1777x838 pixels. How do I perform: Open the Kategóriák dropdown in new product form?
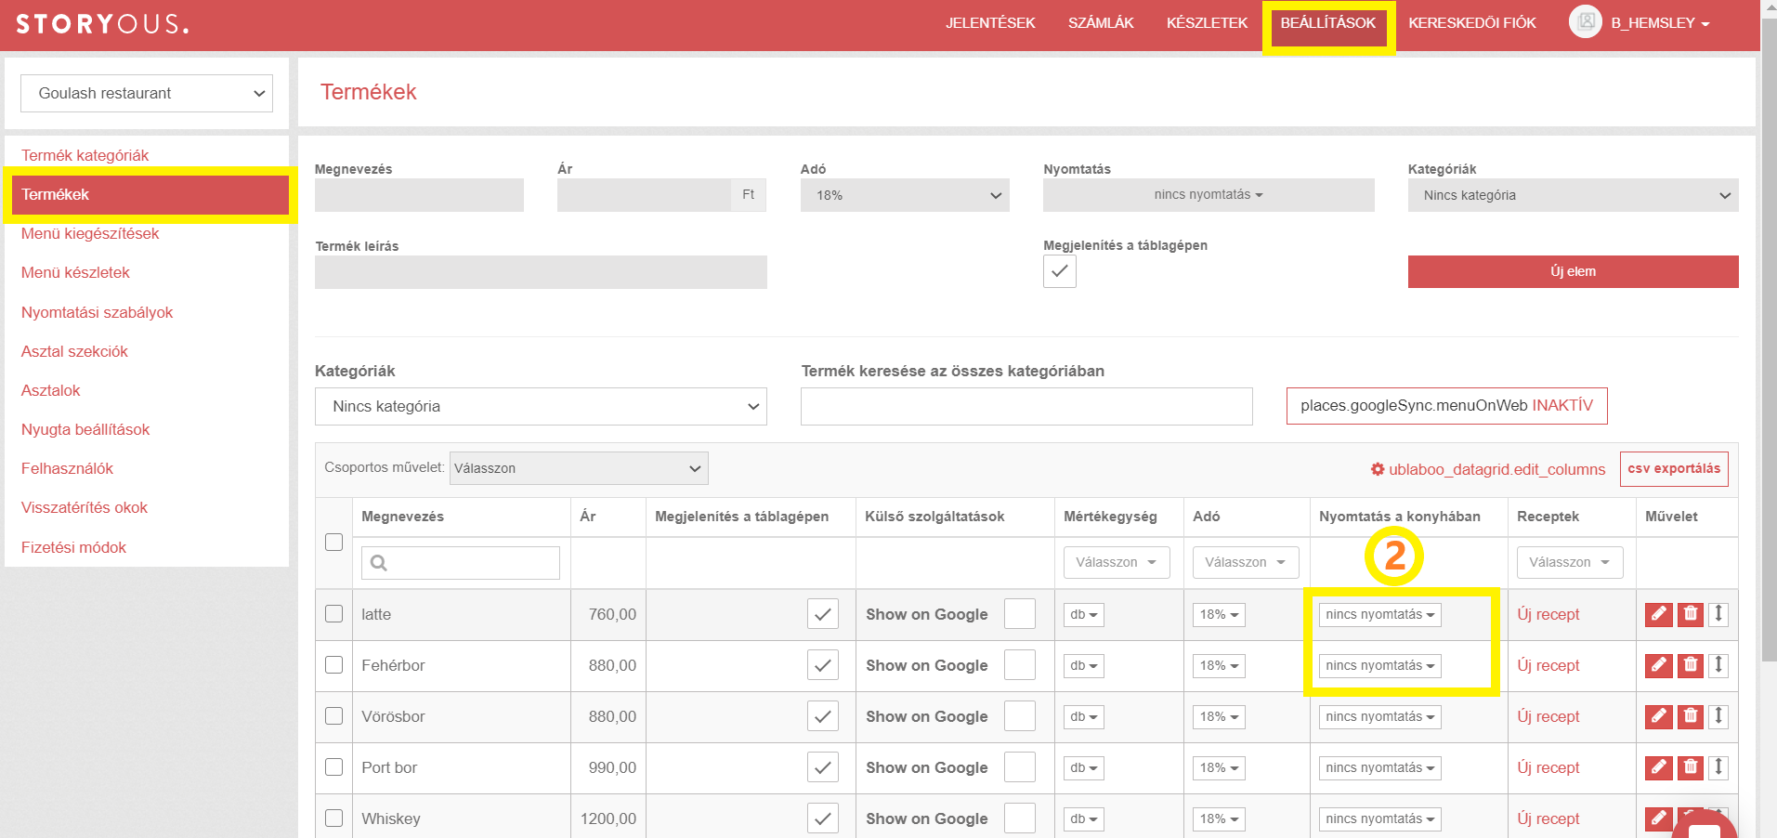tap(1573, 195)
